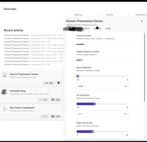Click the Far detection slider handle
Viewport: 147px width, 142px height.
point(94,104)
